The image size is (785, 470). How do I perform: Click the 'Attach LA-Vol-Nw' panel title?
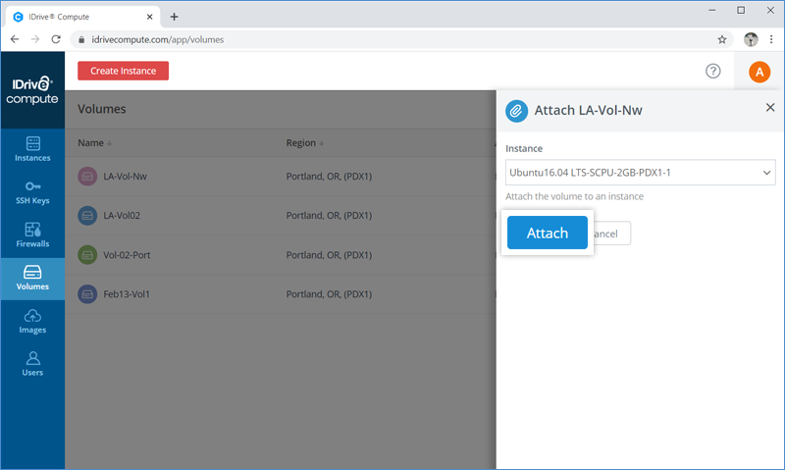point(588,110)
